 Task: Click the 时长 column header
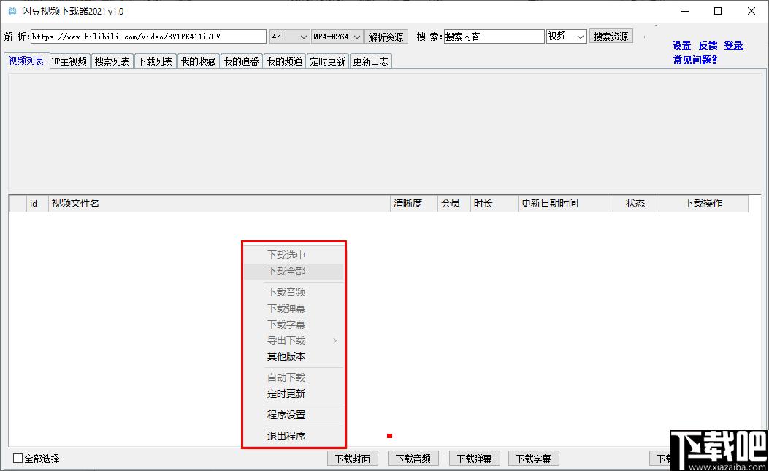[494, 204]
